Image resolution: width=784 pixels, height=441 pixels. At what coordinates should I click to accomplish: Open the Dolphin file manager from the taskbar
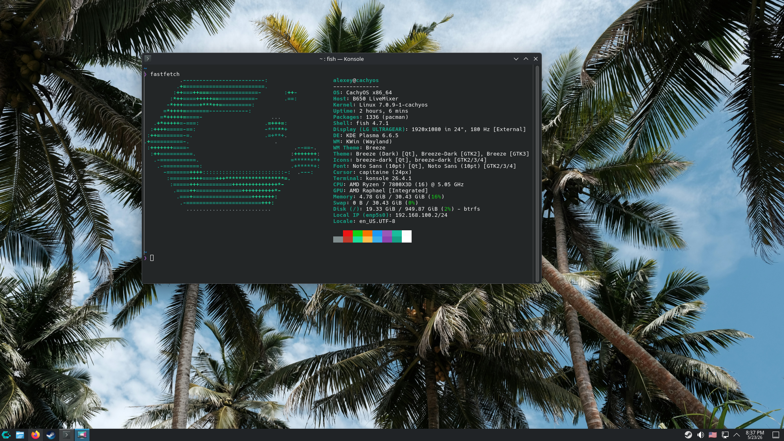(20, 435)
